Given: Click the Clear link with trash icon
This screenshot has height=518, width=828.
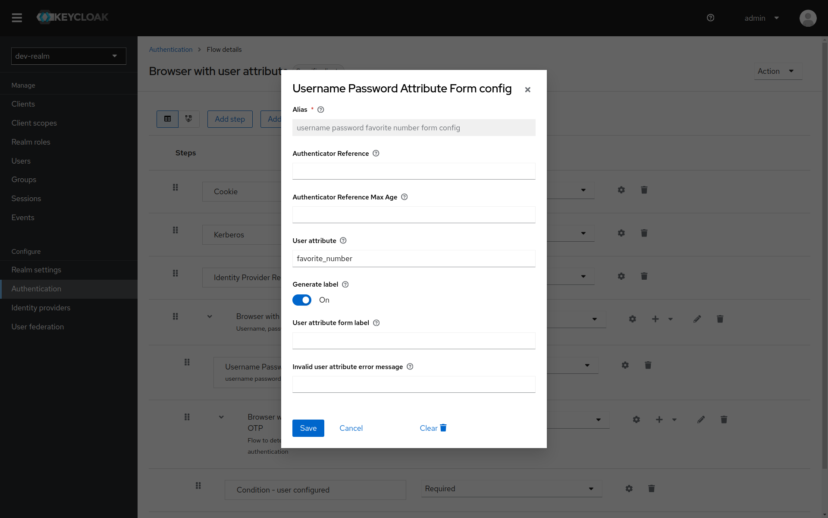Looking at the screenshot, I should [x=433, y=428].
